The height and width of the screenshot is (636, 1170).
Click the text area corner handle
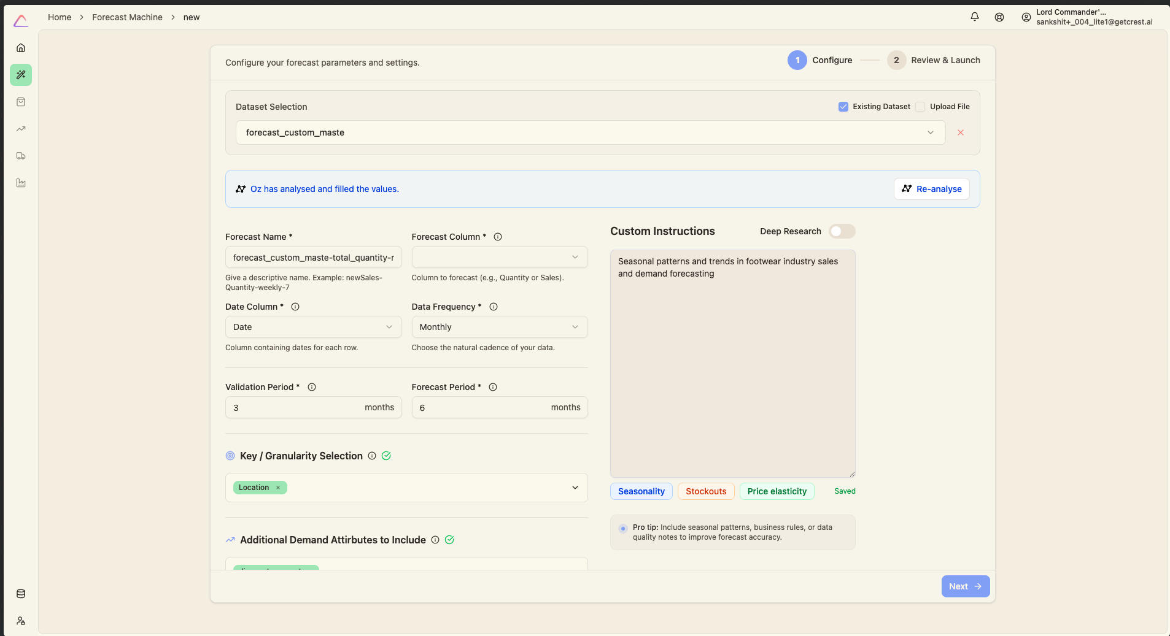click(852, 474)
